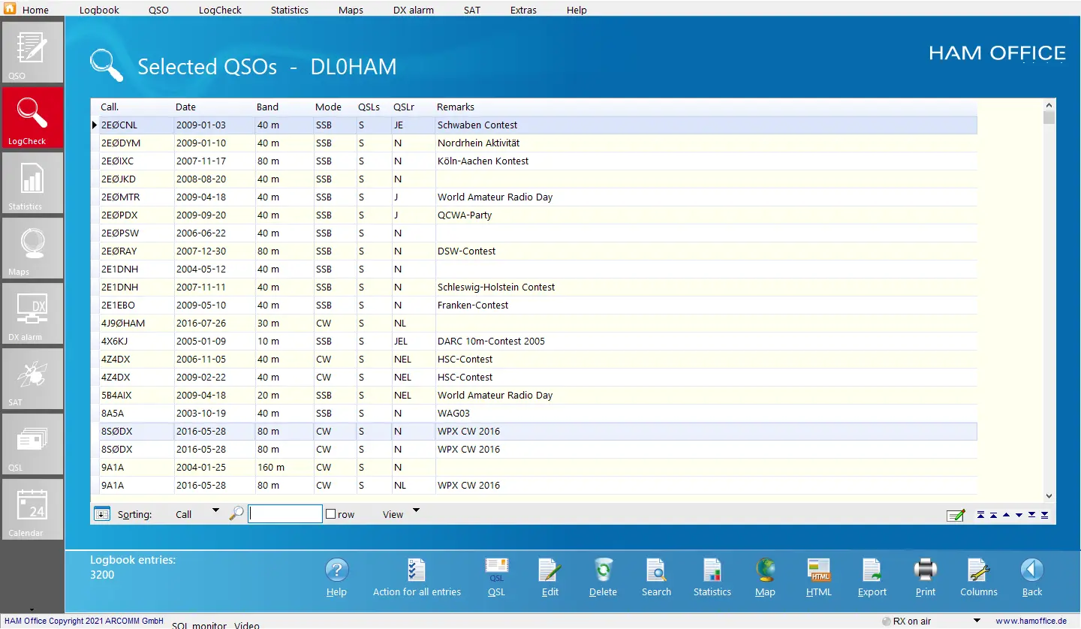The image size is (1081, 629).
Task: Open the Statistics menu
Action: [x=289, y=11]
